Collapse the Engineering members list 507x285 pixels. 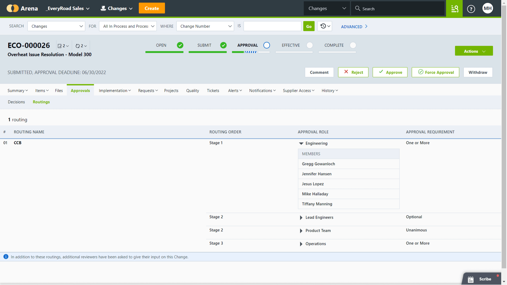coord(301,143)
